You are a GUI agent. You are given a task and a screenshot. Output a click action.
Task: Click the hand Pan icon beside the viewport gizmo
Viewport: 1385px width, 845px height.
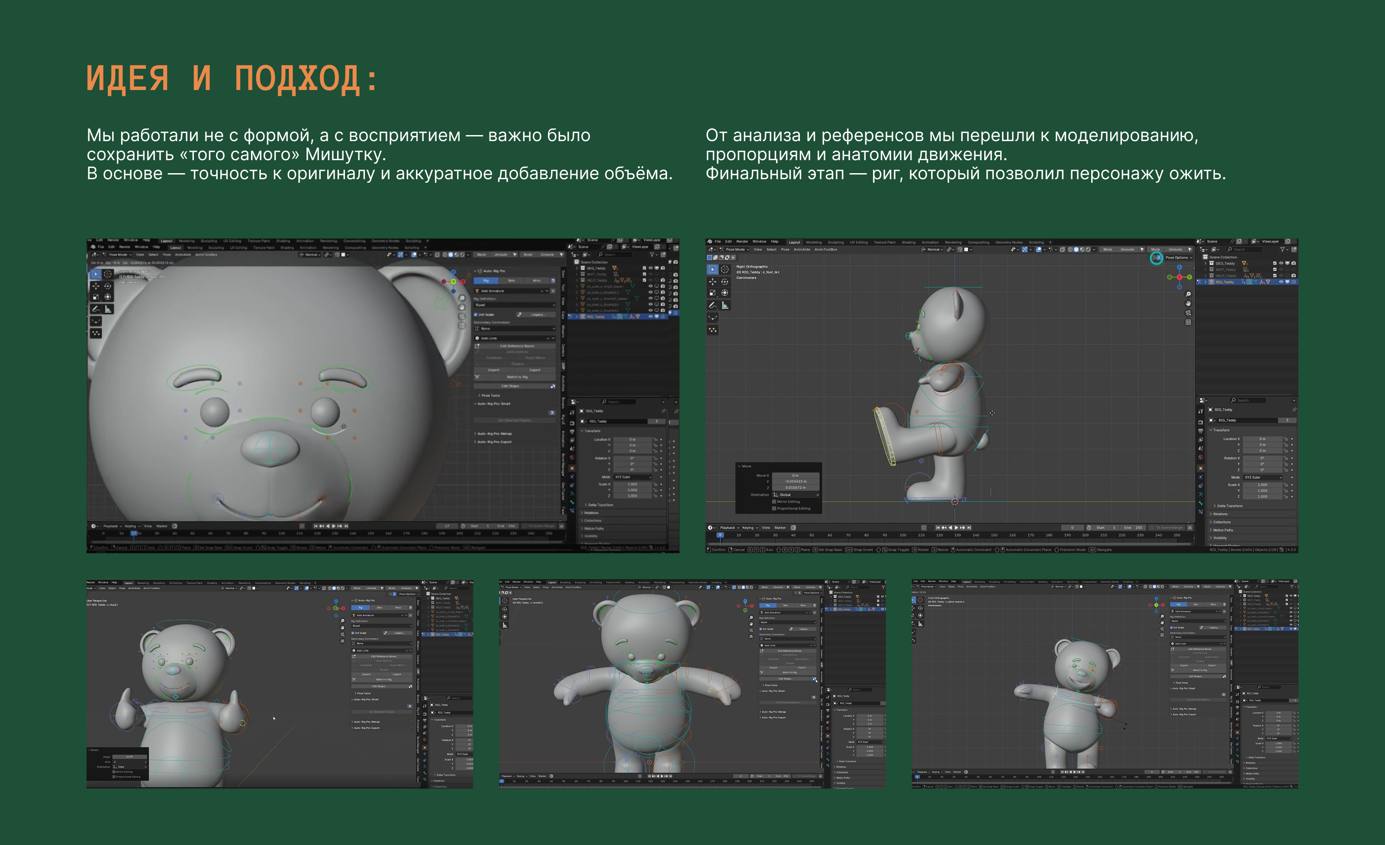[x=1188, y=303]
